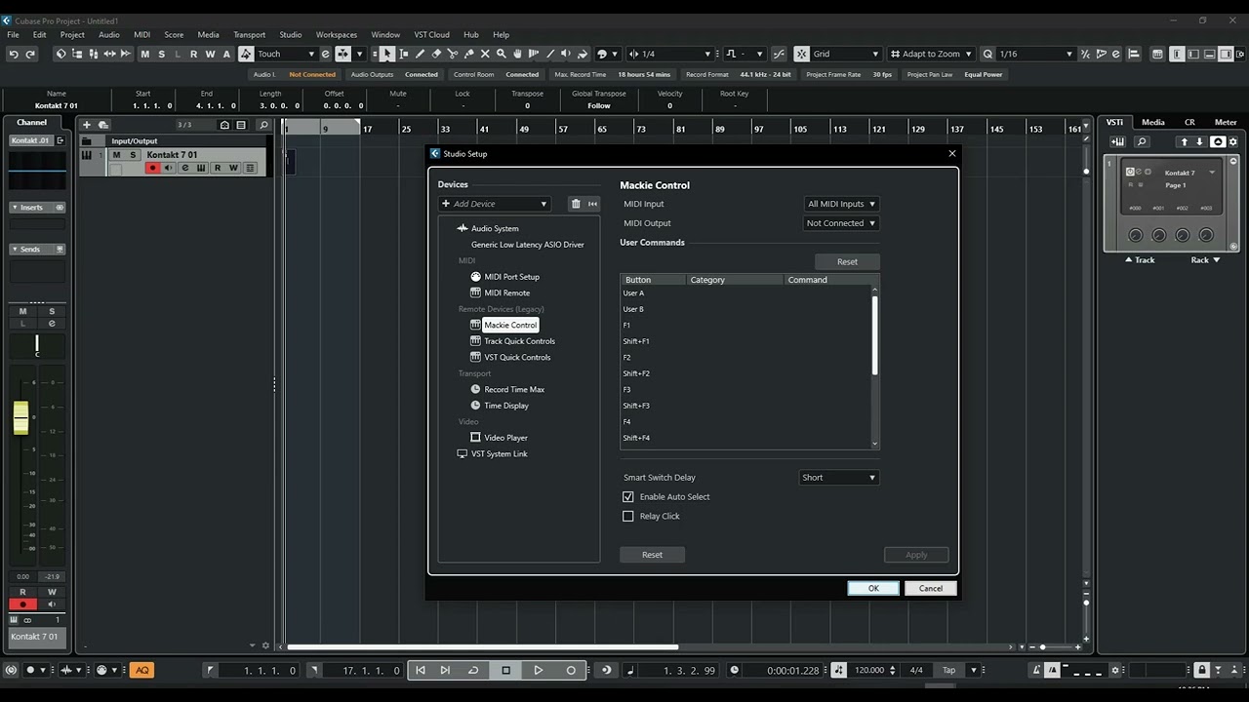
Task: Open Smart Switch Delay Short dropdown
Action: [x=838, y=478]
